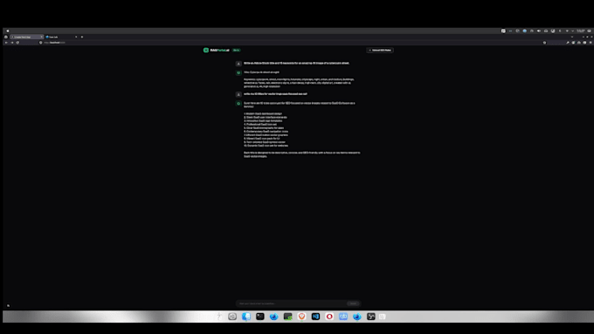The image size is (594, 334).
Task: Click the clock in the menu bar
Action: pos(581,31)
